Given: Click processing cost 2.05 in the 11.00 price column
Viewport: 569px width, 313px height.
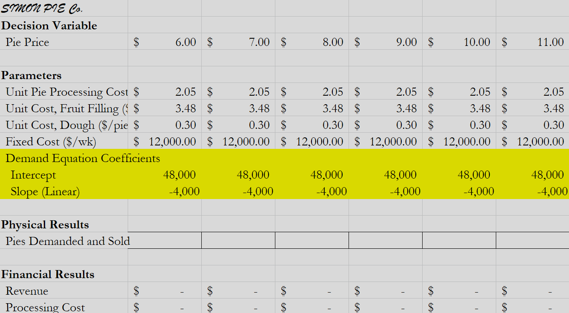Looking at the screenshot, I should pyautogui.click(x=532, y=92).
